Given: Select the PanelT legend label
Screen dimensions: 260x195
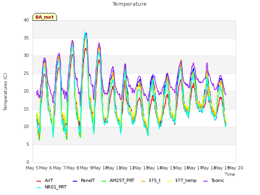Looking at the screenshot, I should pyautogui.click(x=88, y=180).
